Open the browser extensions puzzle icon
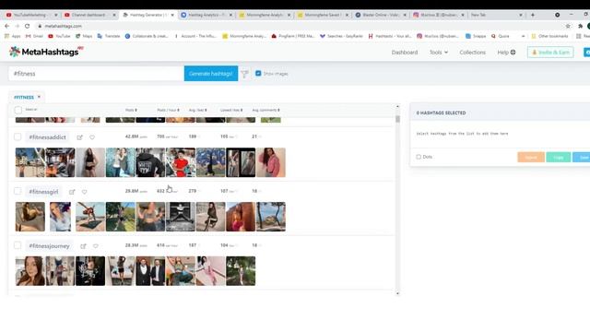 point(580,26)
